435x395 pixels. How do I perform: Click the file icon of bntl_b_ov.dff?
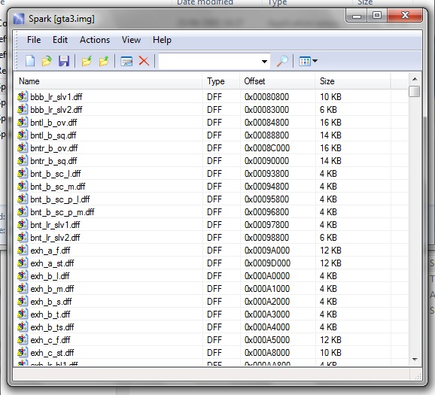point(23,122)
